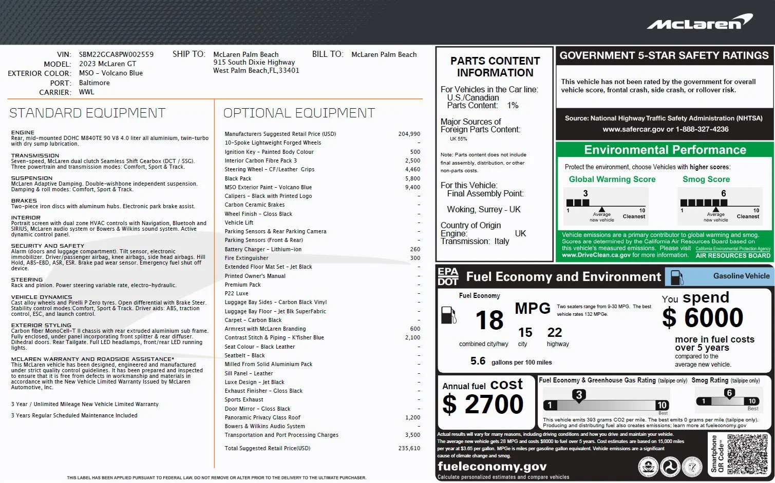775x483 pixels.
Task: Click the OPTIONAL EQUIPMENT heading
Action: tap(299, 113)
